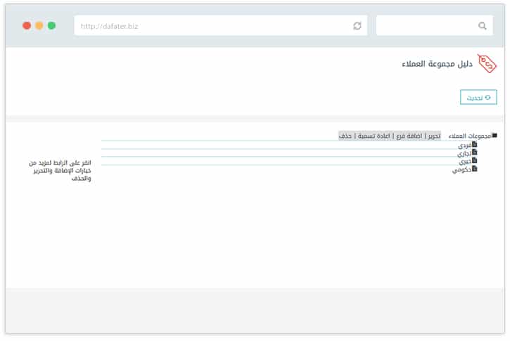Focus the address bar showing http://dafater.biz

coord(211,26)
